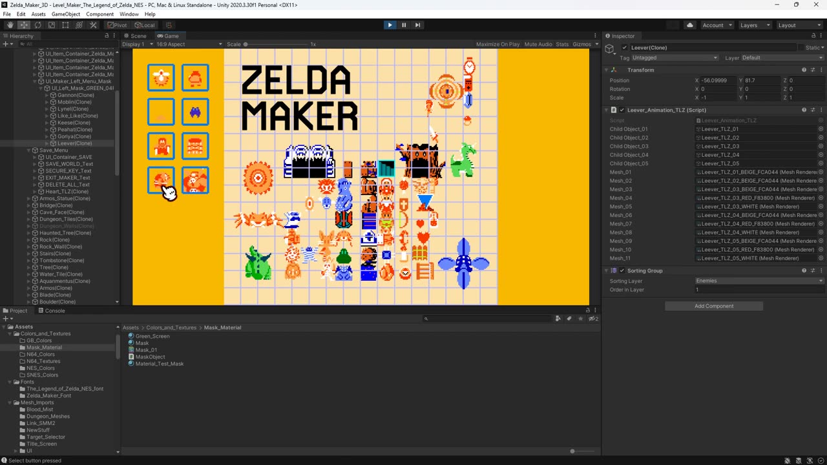Open object picker for Mesh_01 field
The image size is (827, 465).
click(x=821, y=172)
